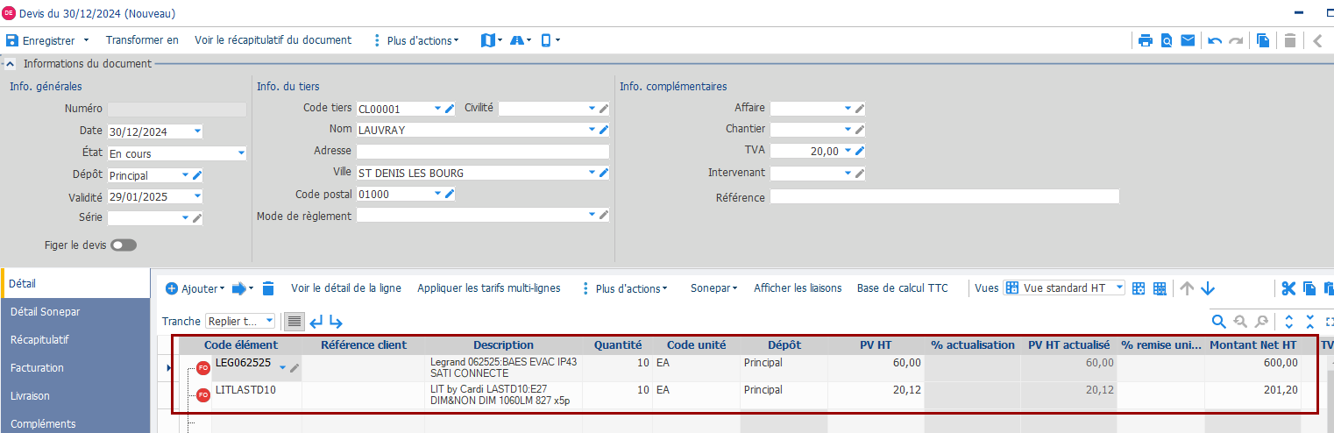Screen dimensions: 1334x433
Task: Click Transformer en button
Action: pos(142,40)
